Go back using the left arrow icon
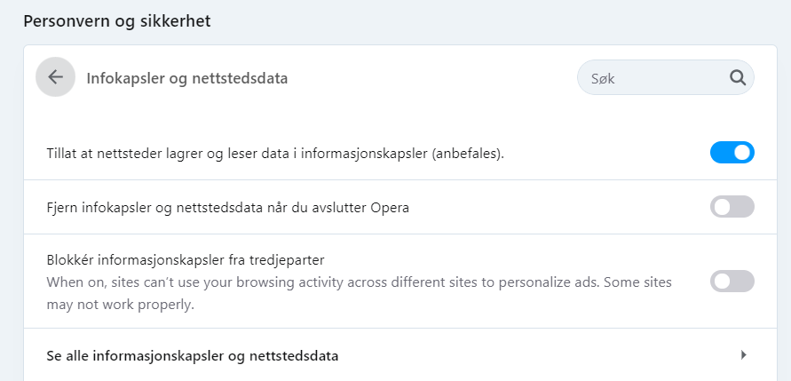791x381 pixels. point(56,76)
